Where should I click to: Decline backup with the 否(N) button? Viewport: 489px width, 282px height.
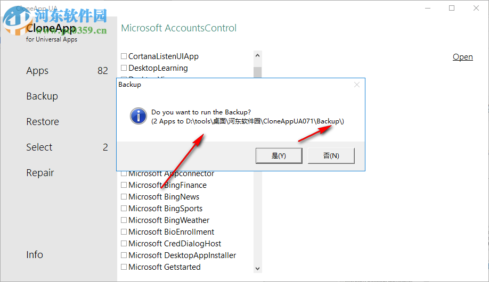(x=331, y=155)
